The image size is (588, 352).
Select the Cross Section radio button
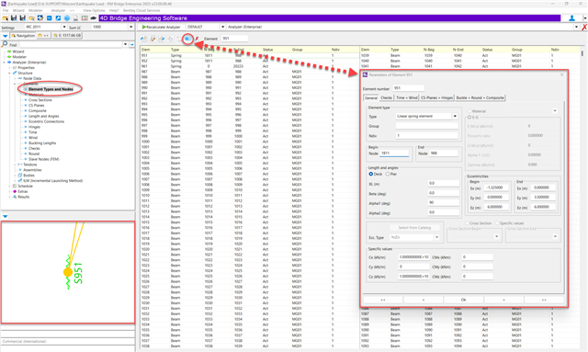[467, 223]
